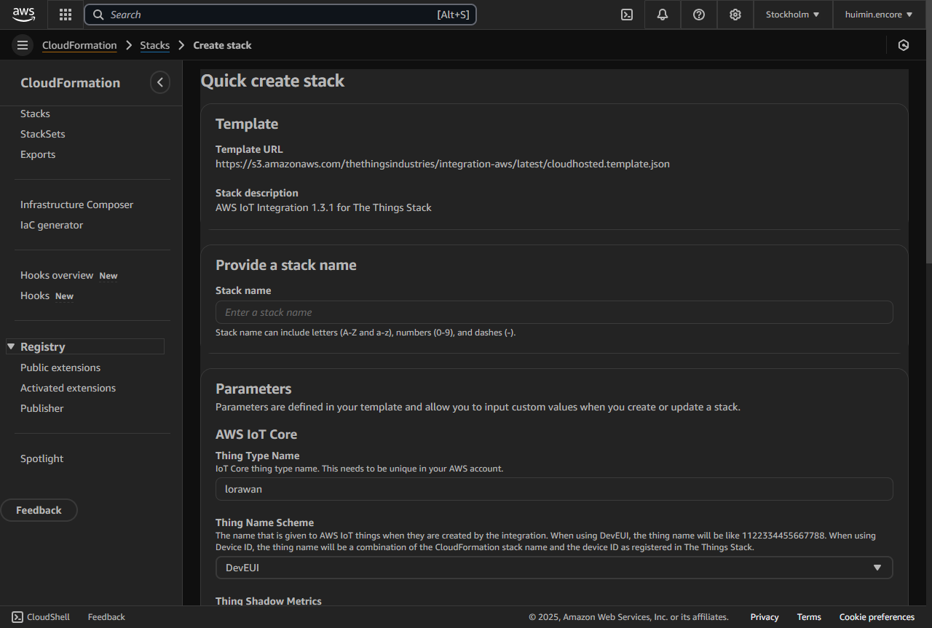932x628 pixels.
Task: Open the Stockholm region dropdown
Action: (x=792, y=15)
